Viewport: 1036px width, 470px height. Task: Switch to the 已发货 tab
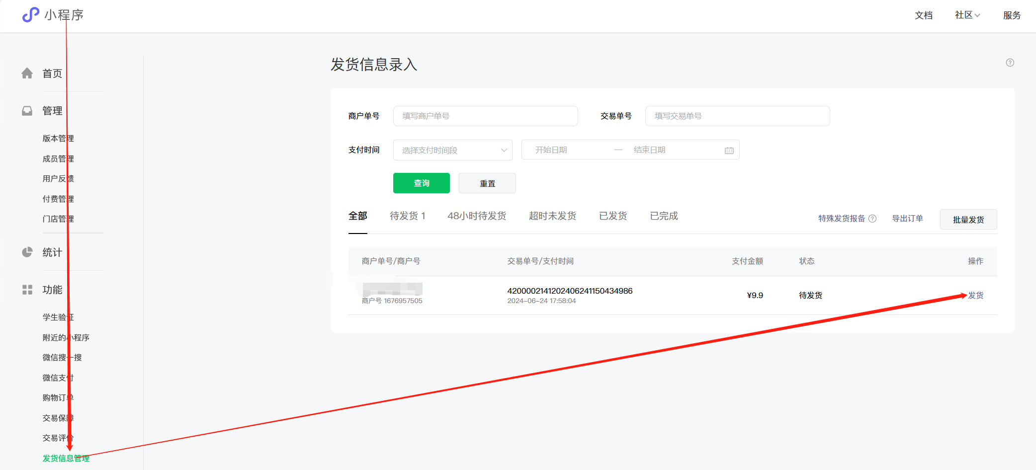tap(613, 216)
